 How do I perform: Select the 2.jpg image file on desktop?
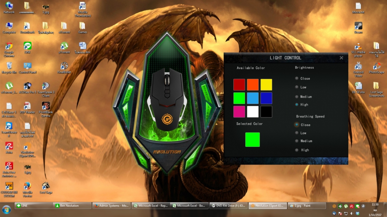click(46, 8)
